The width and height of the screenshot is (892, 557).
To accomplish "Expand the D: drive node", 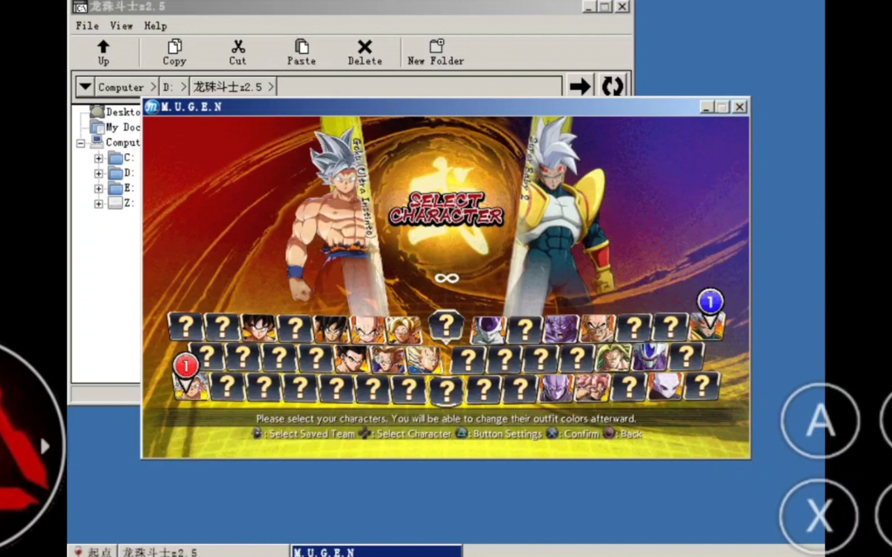I will click(x=99, y=173).
